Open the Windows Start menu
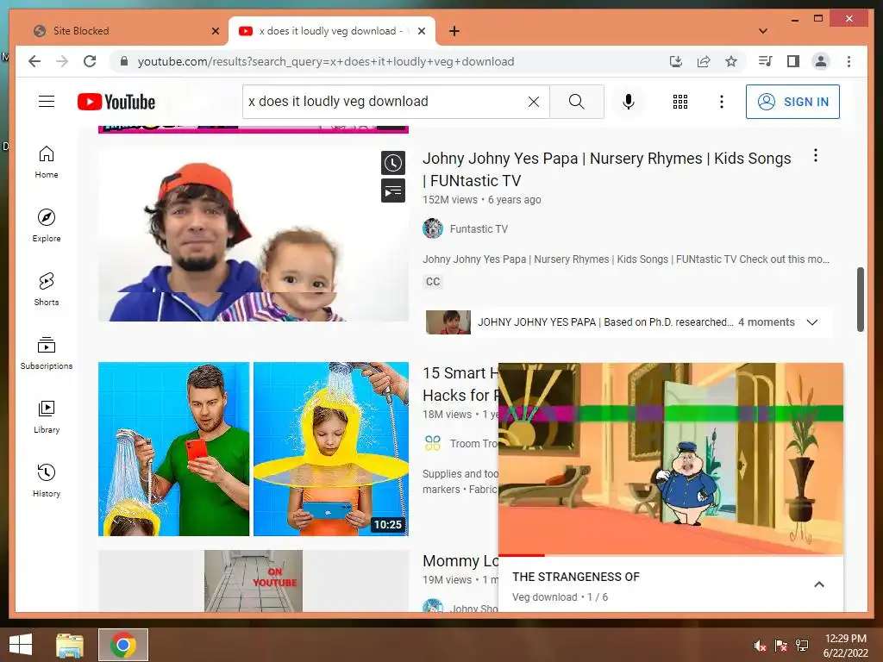This screenshot has width=883, height=662. (x=21, y=645)
